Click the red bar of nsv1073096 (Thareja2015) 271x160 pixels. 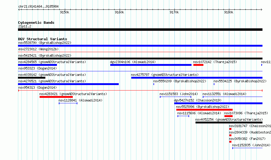point(228,116)
